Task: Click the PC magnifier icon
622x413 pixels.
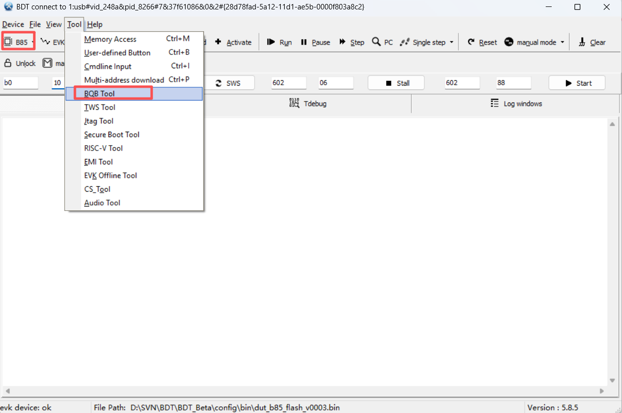Action: [376, 42]
